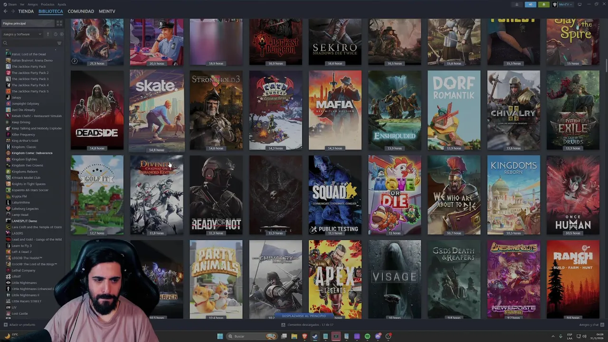Open the skate. game cover
This screenshot has width=608, height=342.
[157, 110]
